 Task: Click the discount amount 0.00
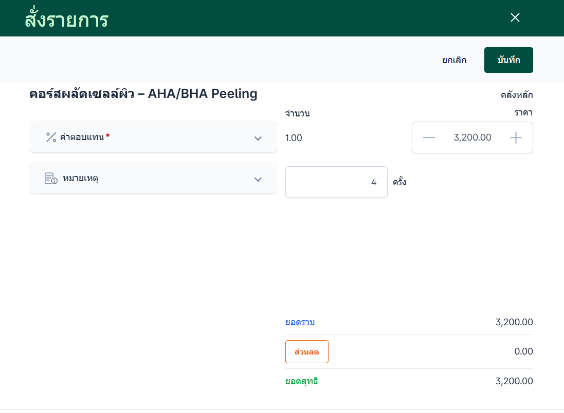click(523, 351)
